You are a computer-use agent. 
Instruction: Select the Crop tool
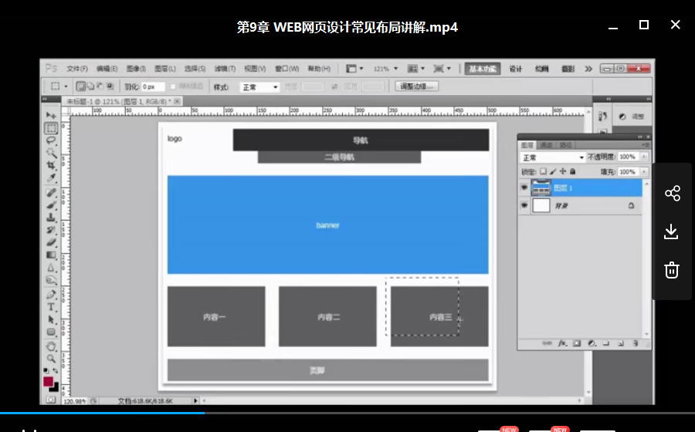[52, 166]
